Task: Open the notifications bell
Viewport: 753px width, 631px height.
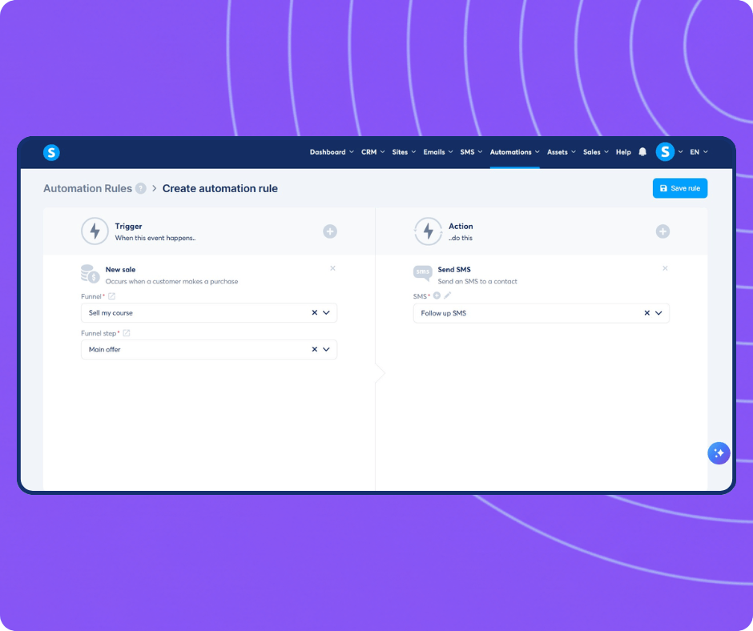Action: point(642,152)
